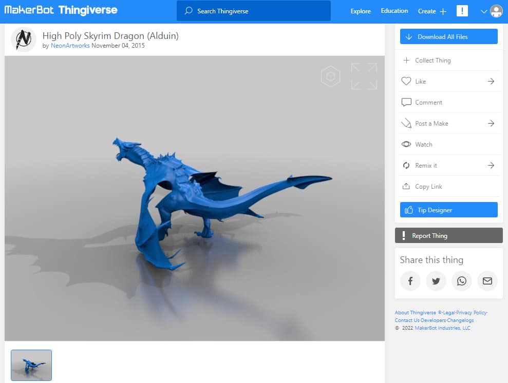Expand image to fullscreen
This screenshot has width=508, height=383.
tap(364, 76)
